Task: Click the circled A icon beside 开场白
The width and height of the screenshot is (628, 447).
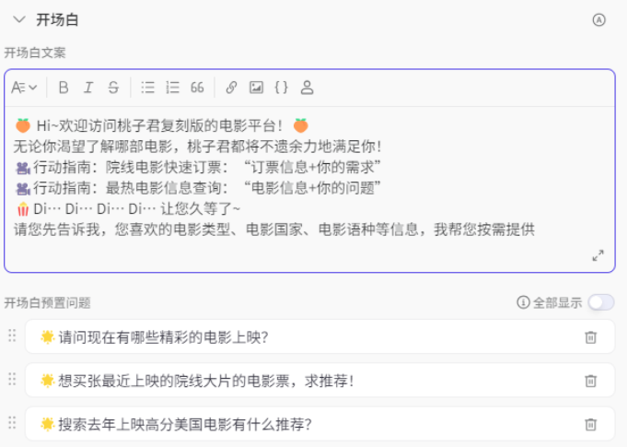Action: click(599, 20)
